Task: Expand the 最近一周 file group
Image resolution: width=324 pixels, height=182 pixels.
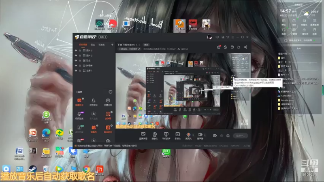Action: click(x=284, y=54)
